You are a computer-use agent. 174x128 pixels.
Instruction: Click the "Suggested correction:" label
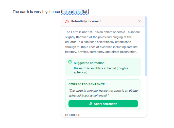click(90, 63)
